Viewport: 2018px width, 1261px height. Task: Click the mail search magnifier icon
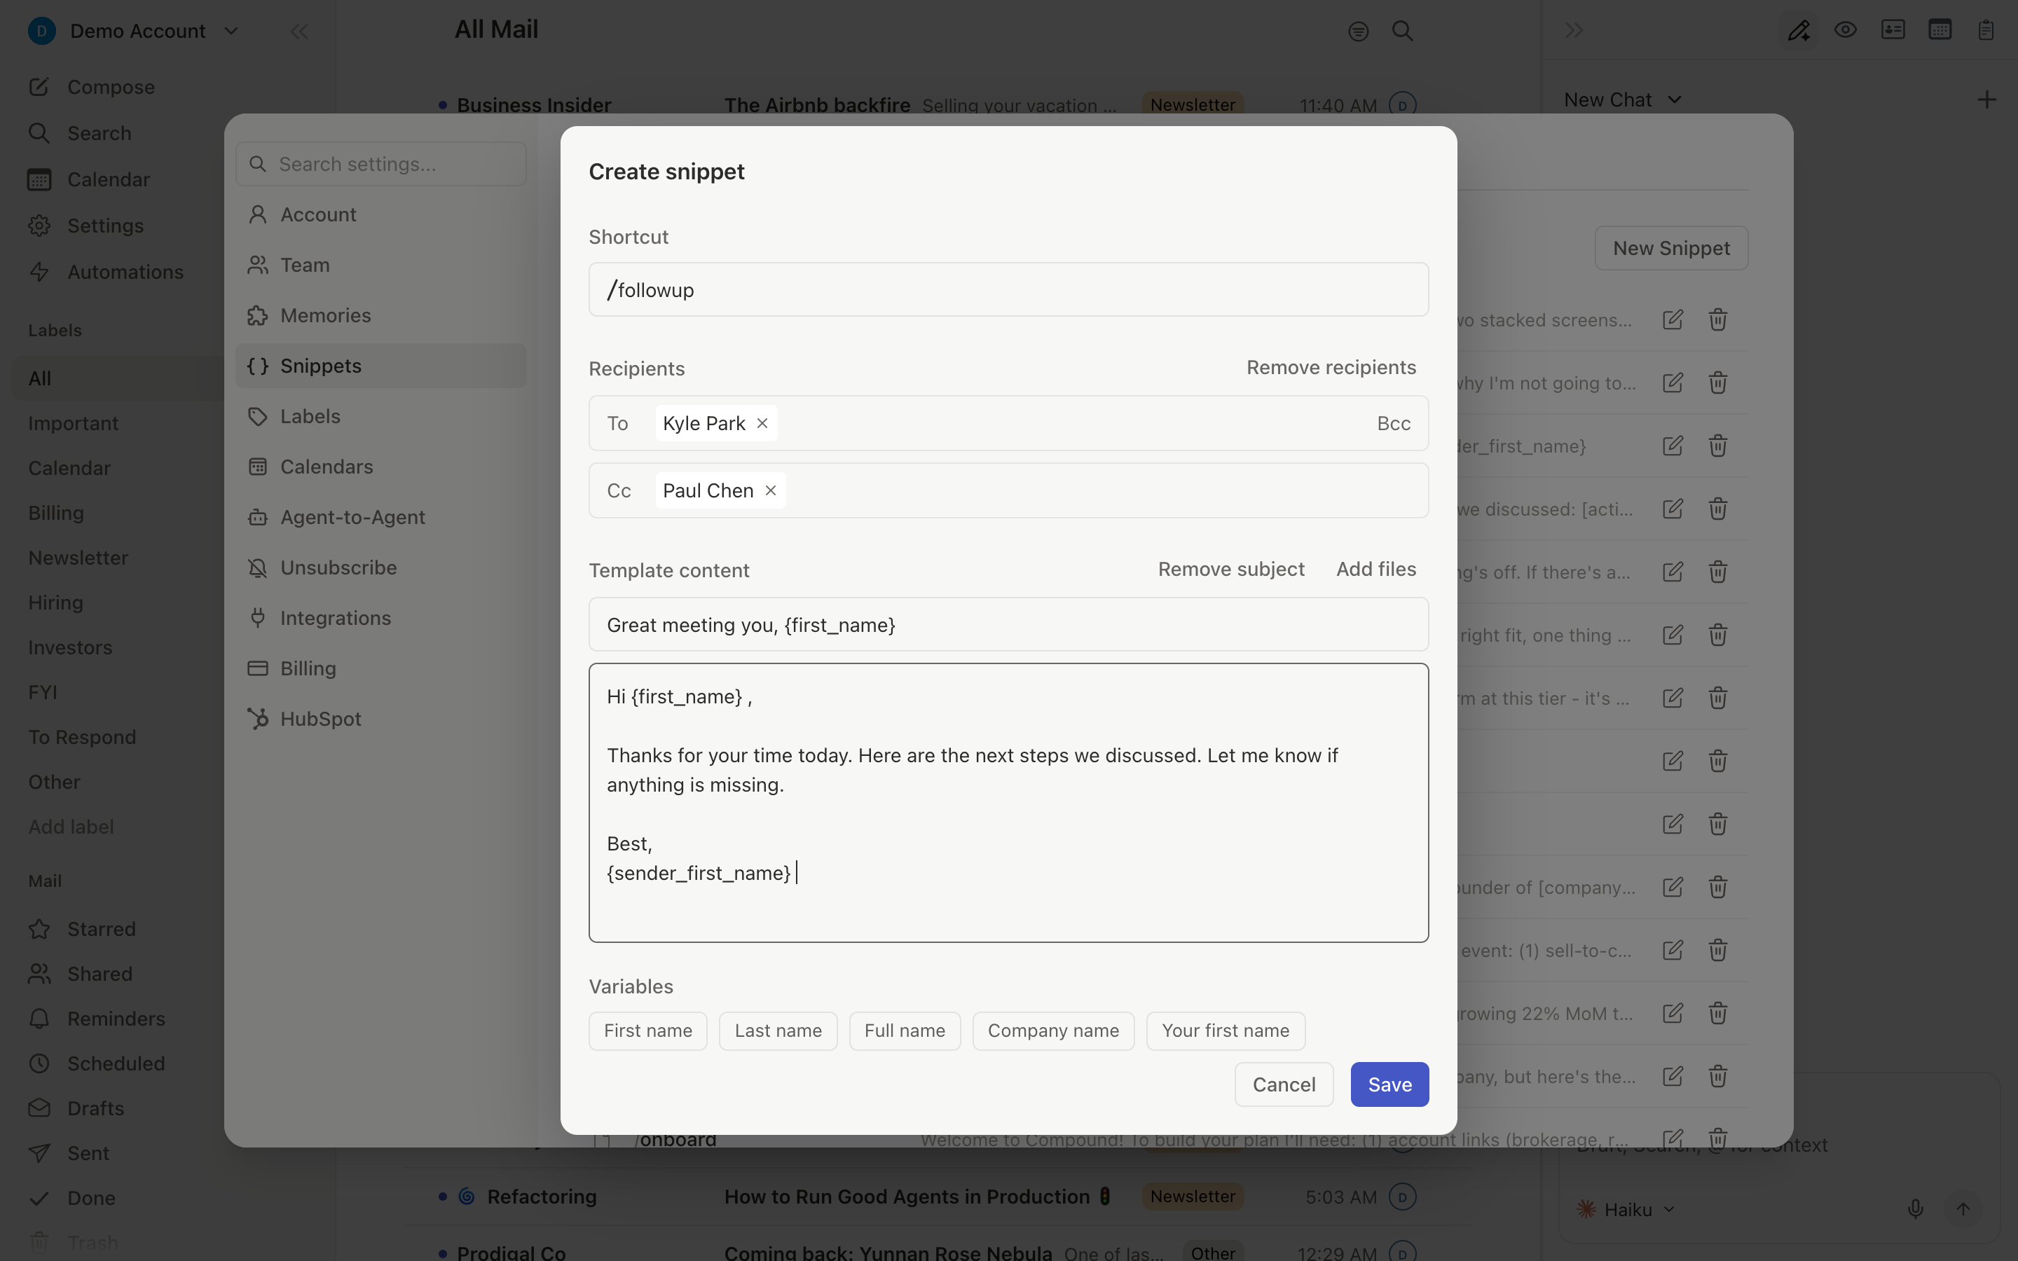tap(1403, 31)
